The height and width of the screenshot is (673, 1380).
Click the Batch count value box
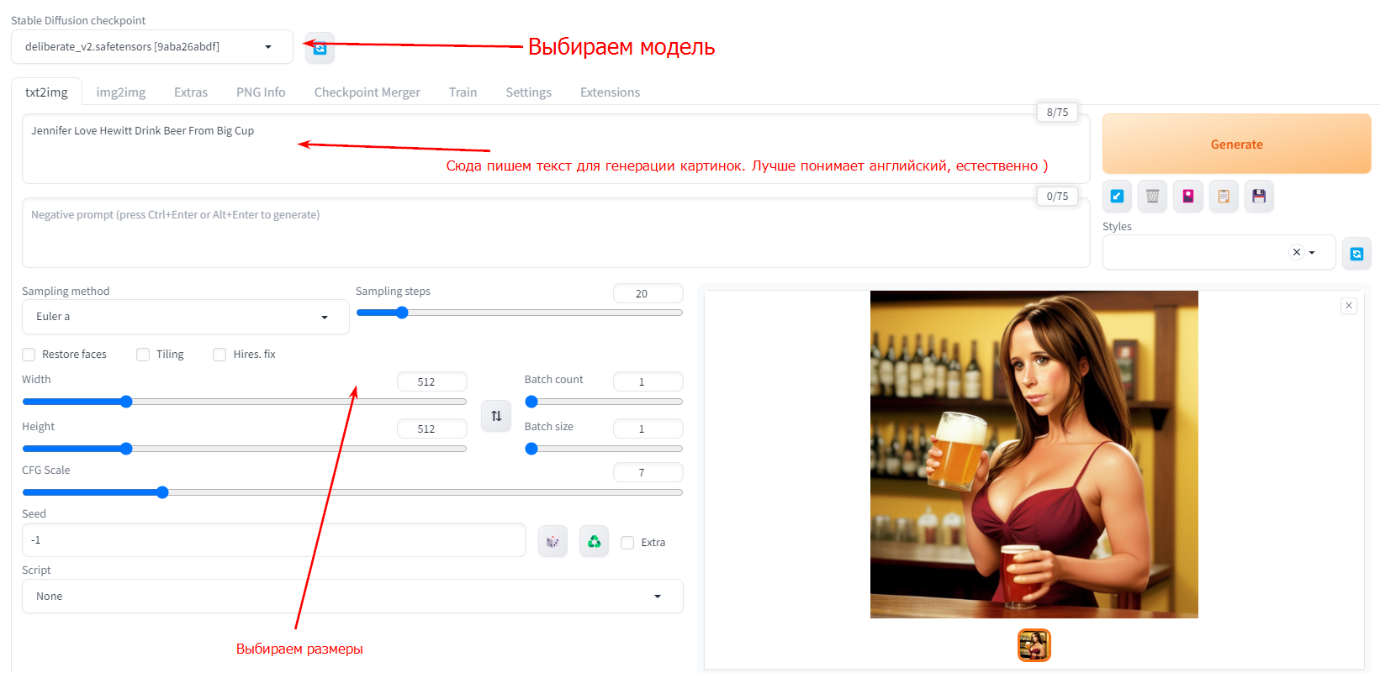(x=648, y=381)
